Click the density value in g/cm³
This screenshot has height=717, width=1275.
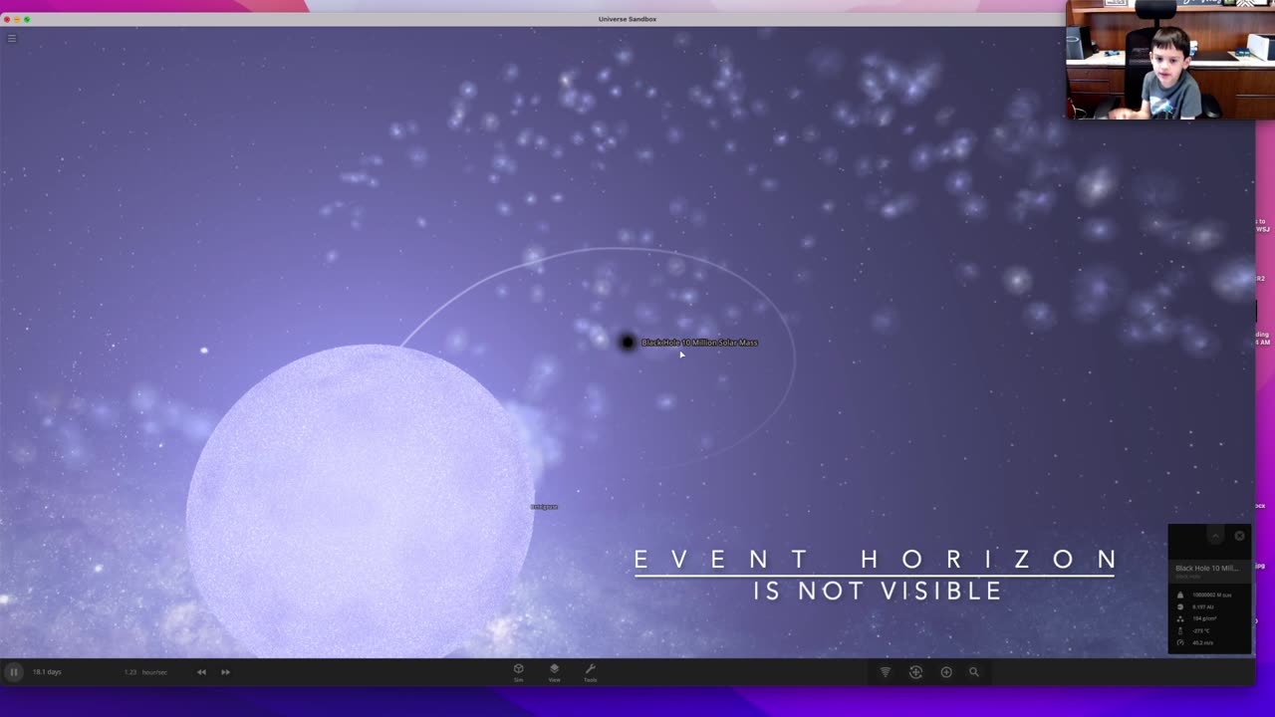1203,618
